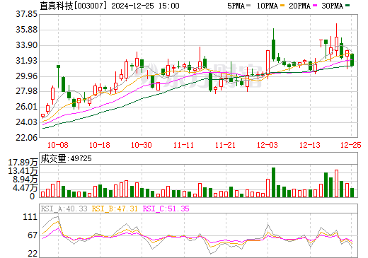
Task: Click the 31.93 price axis label
Action: [26, 61]
